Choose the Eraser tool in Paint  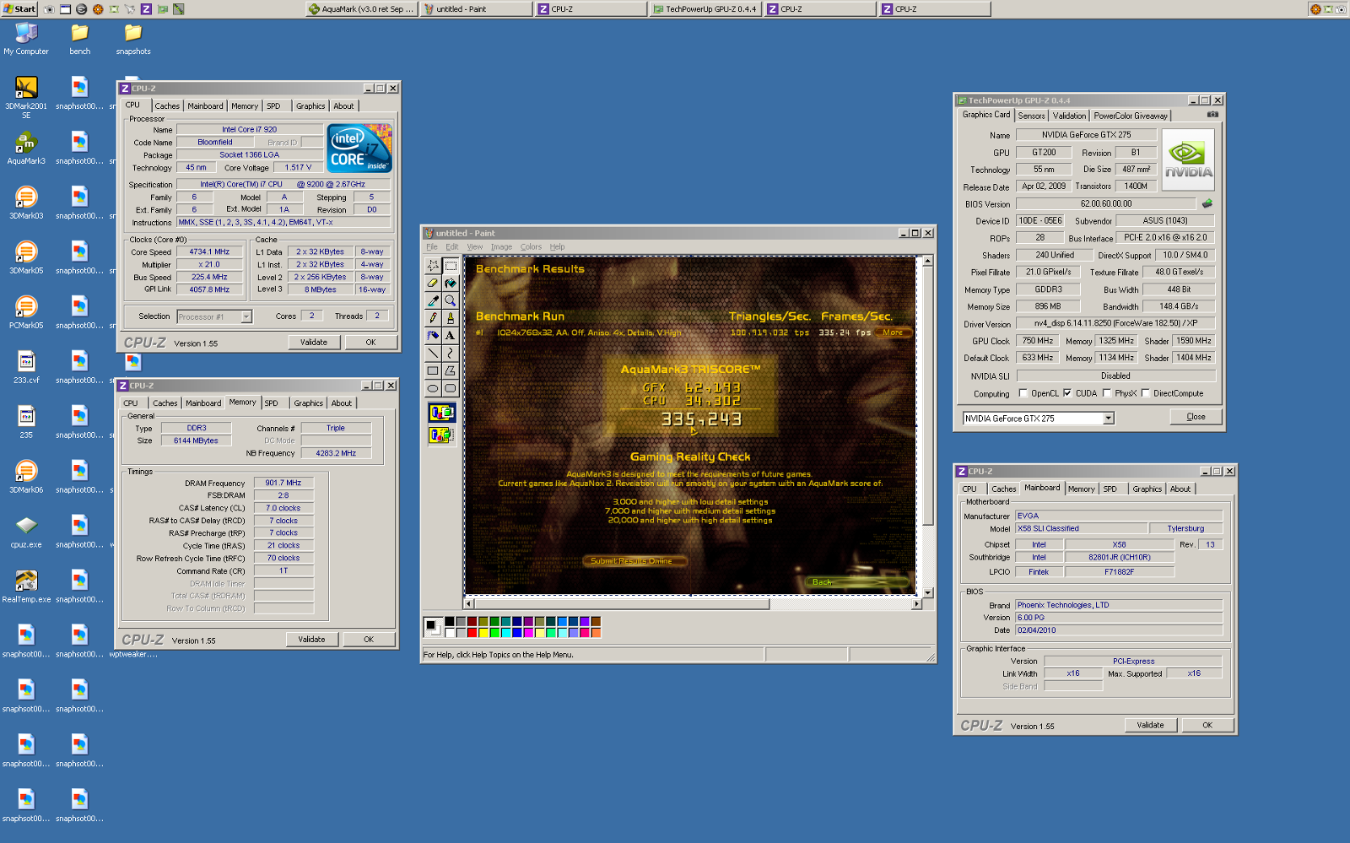433,283
